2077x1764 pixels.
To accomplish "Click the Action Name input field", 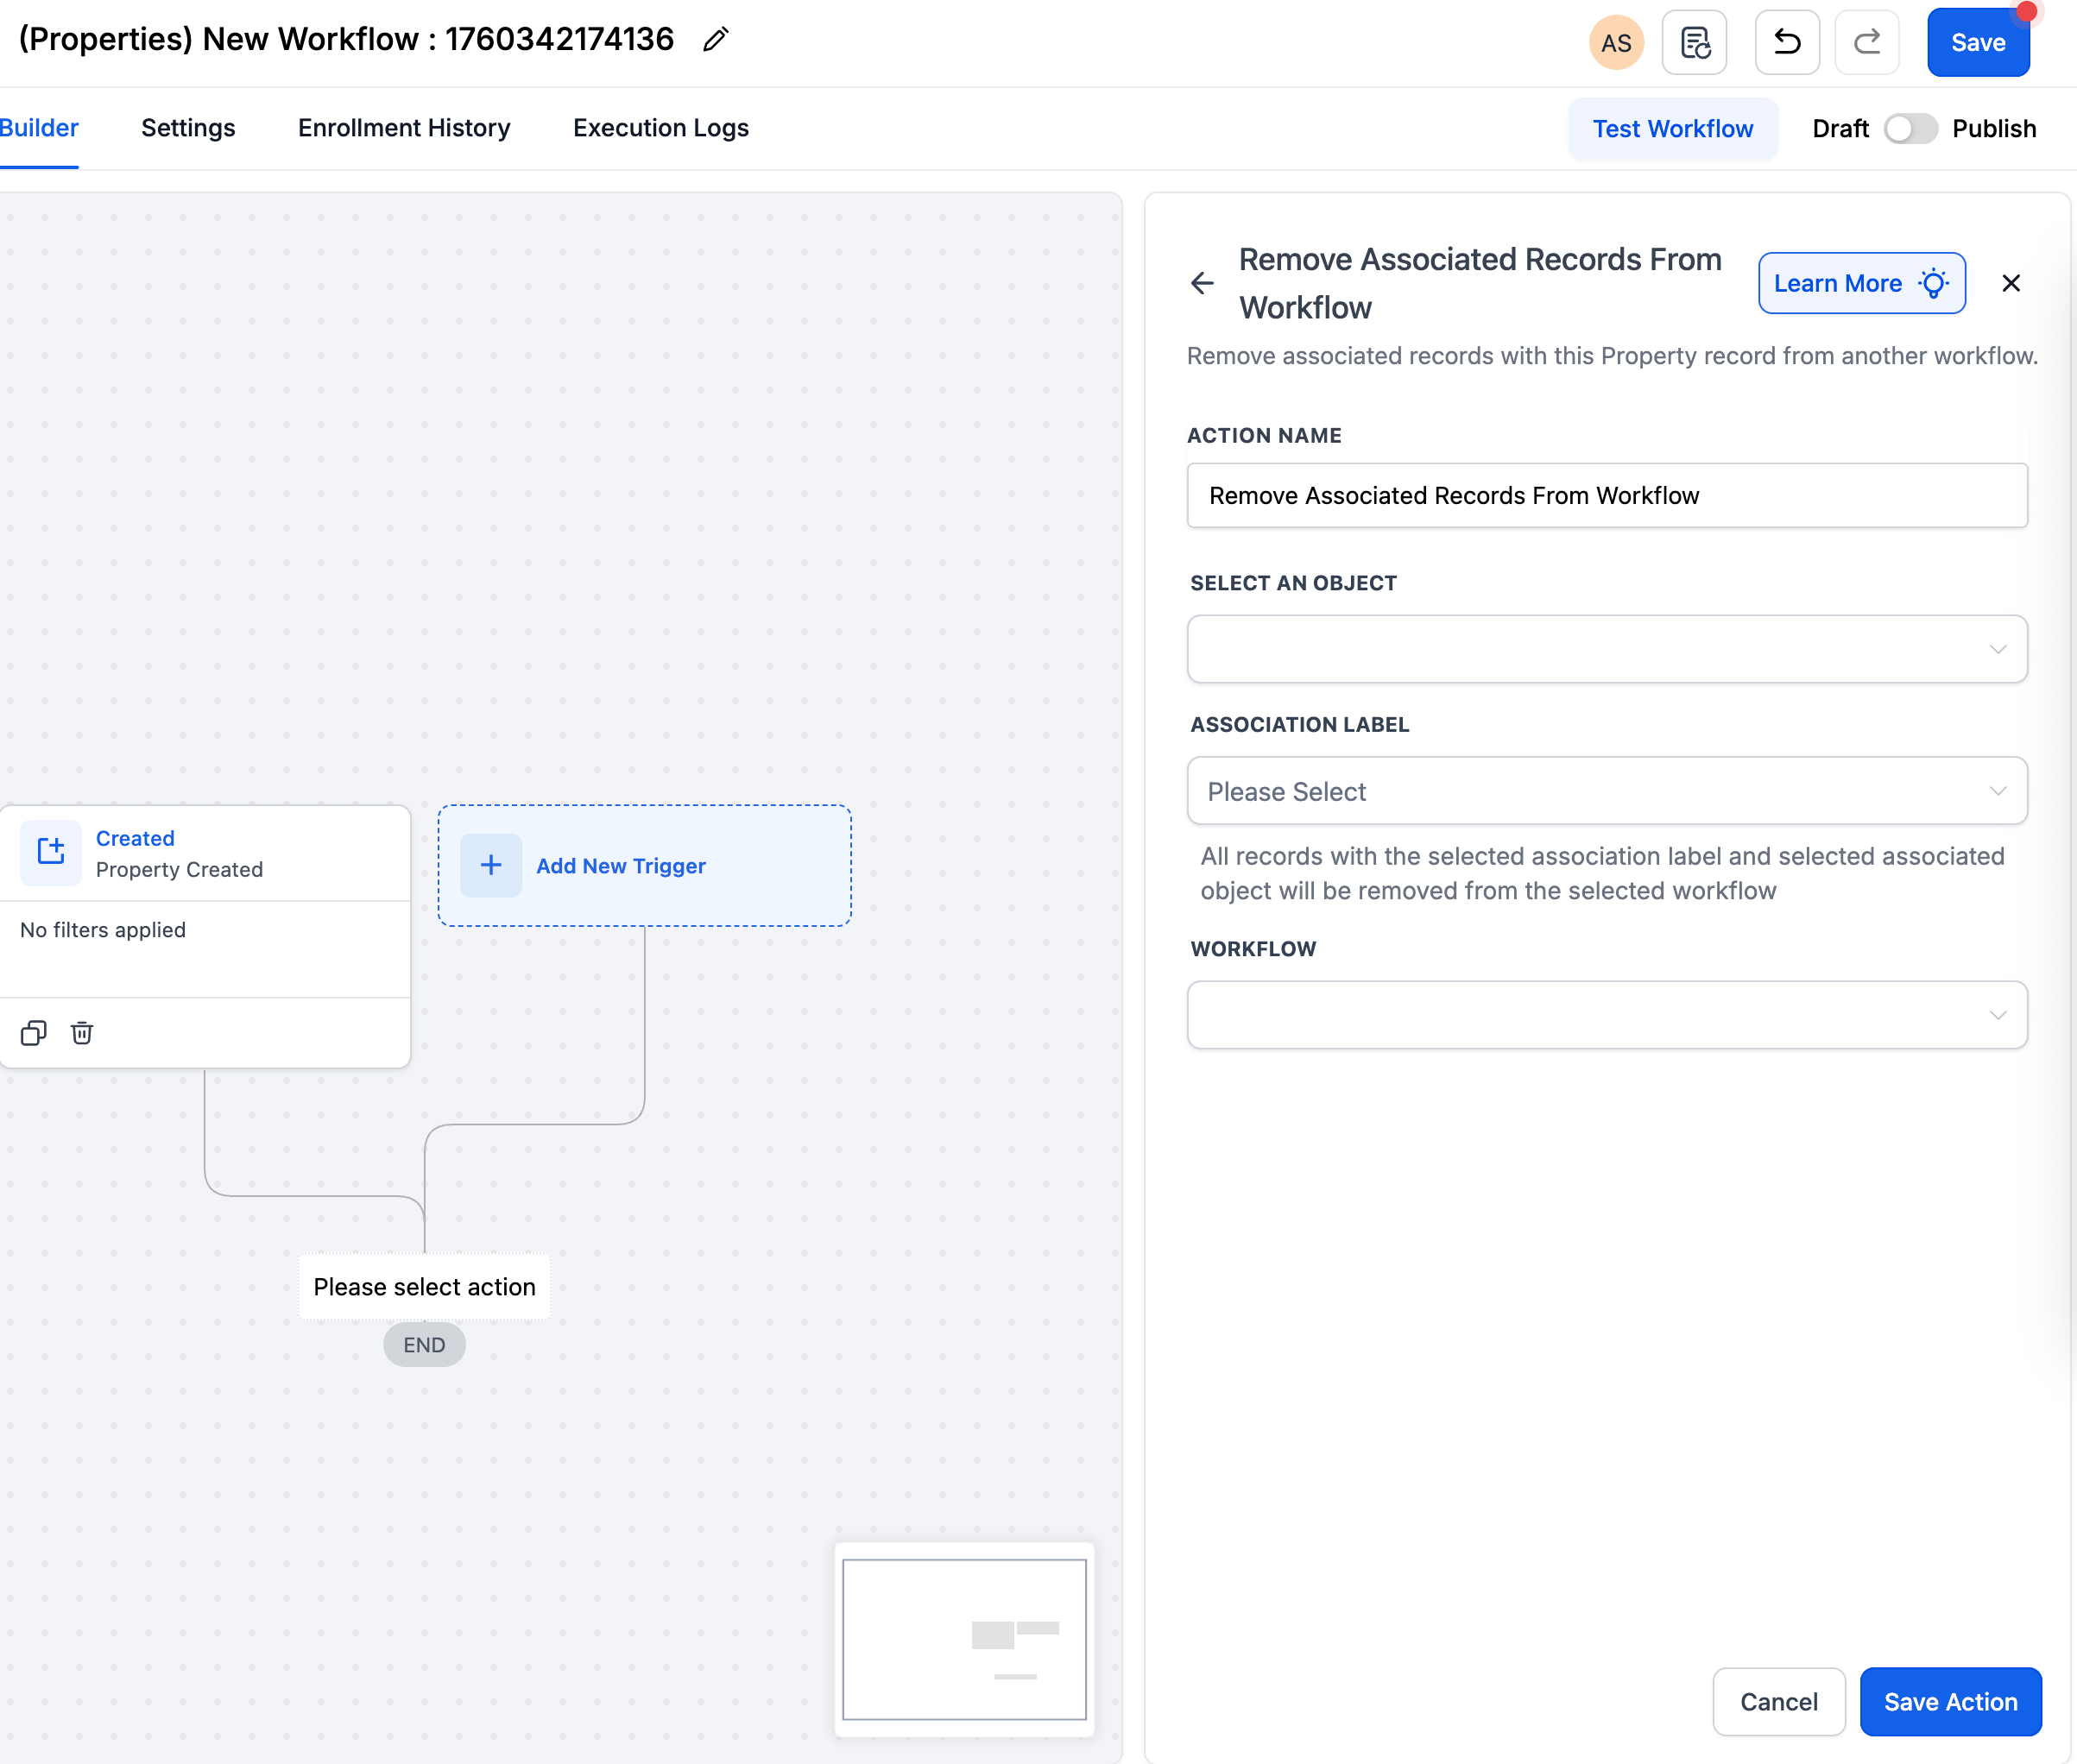I will 1606,495.
